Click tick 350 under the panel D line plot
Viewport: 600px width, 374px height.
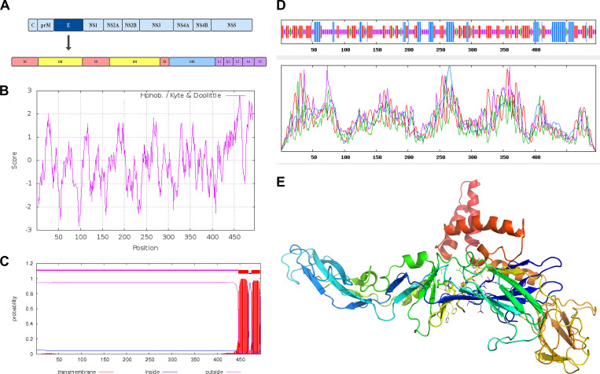click(504, 157)
